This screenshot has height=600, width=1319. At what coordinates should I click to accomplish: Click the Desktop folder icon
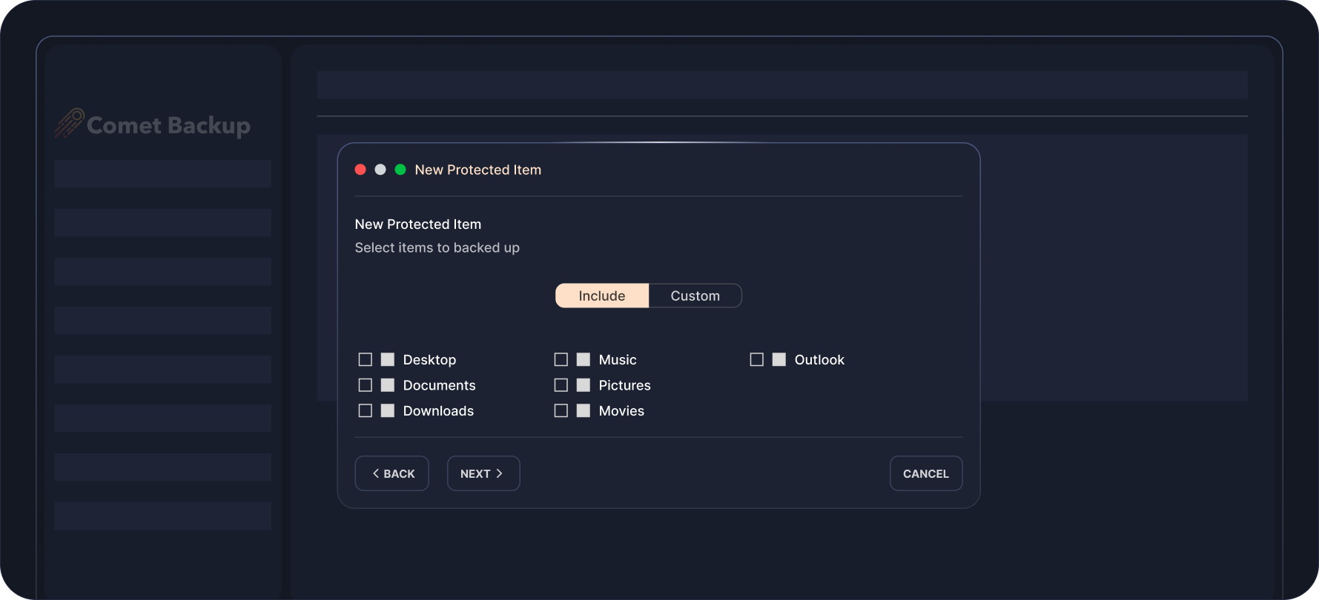[x=388, y=359]
